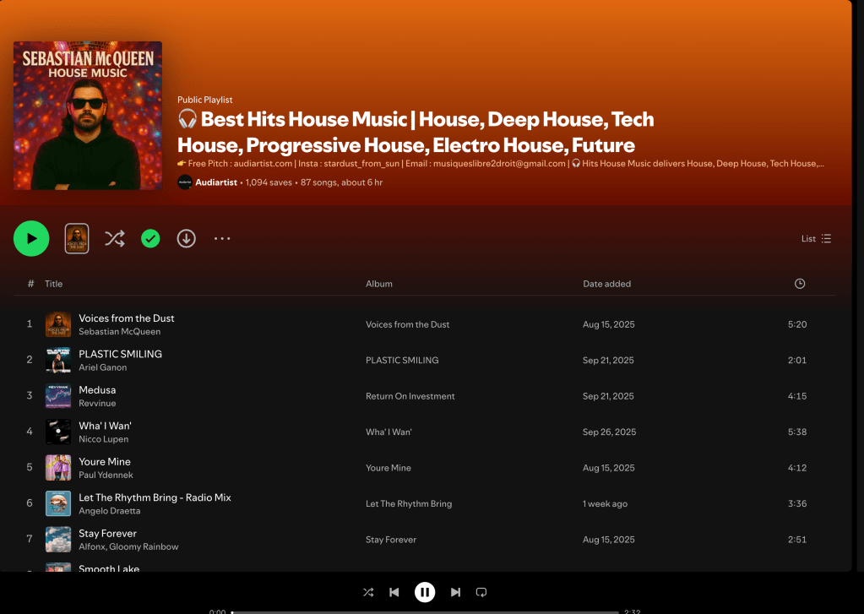864x614 pixels.
Task: Skip to next track in player bar
Action: [455, 593]
